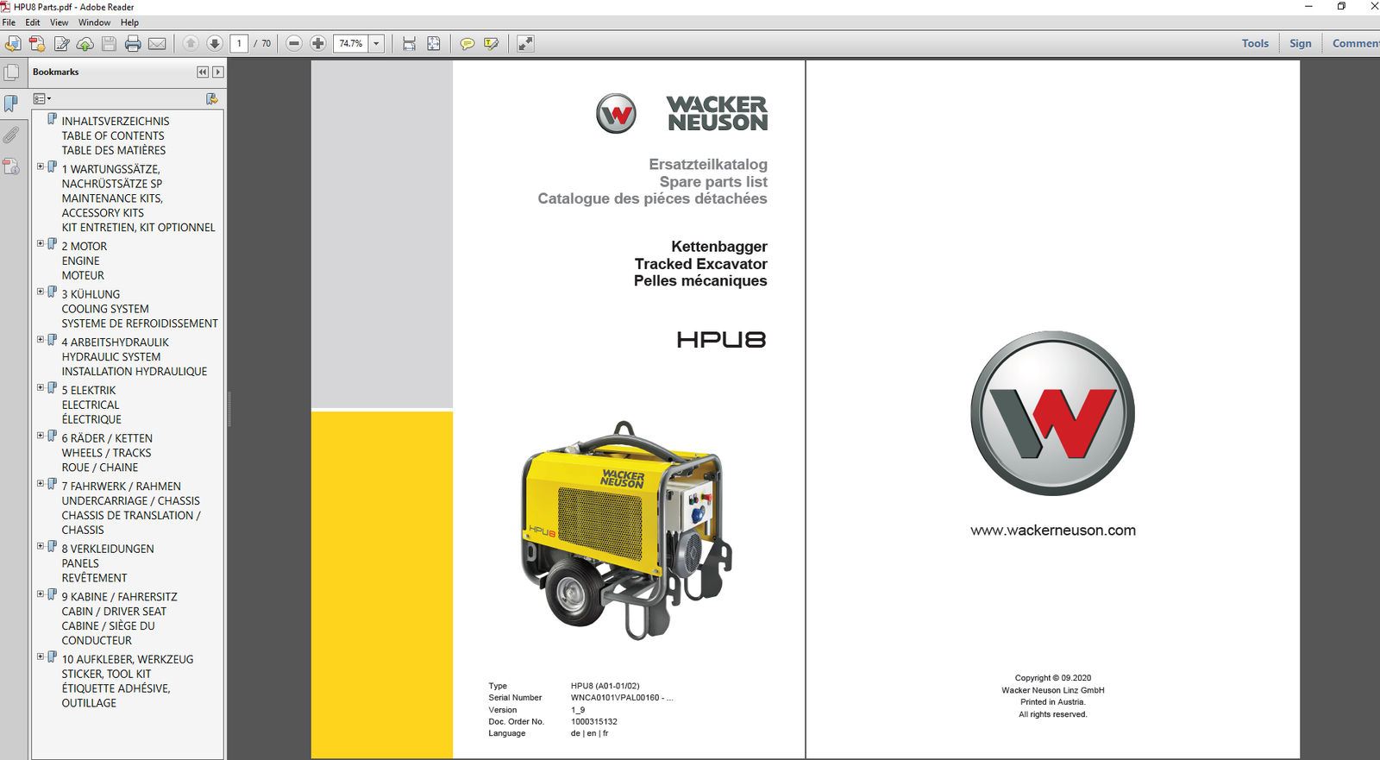Select the Highlight Text tool

click(492, 44)
